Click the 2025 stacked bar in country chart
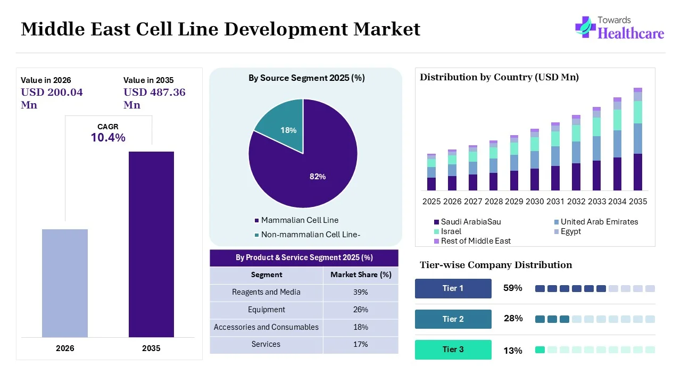Viewport: 681px width, 383px height. [x=431, y=172]
